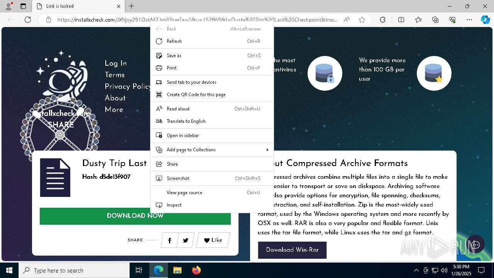Close the Link is locked tab
This screenshot has height=278, width=494.
pos(118,6)
